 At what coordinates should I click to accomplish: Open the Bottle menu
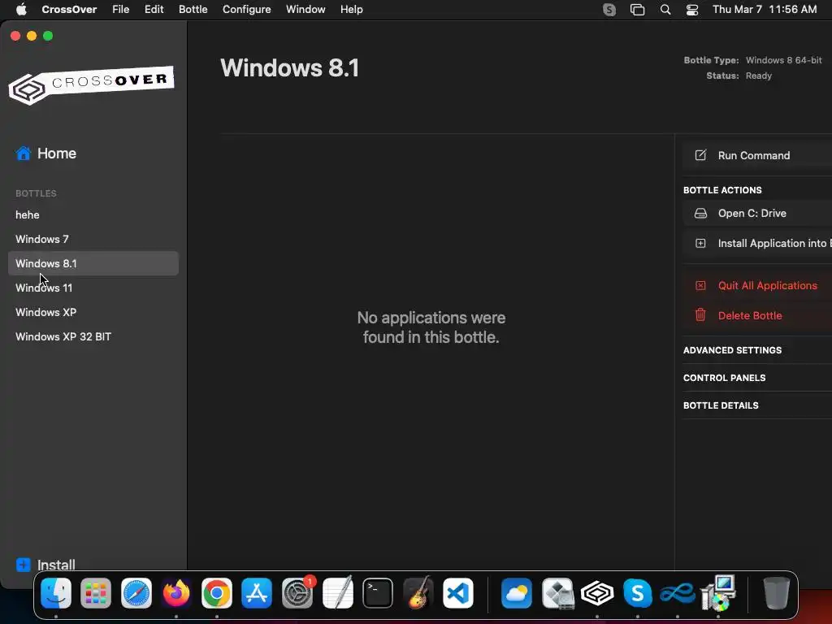pyautogui.click(x=193, y=10)
